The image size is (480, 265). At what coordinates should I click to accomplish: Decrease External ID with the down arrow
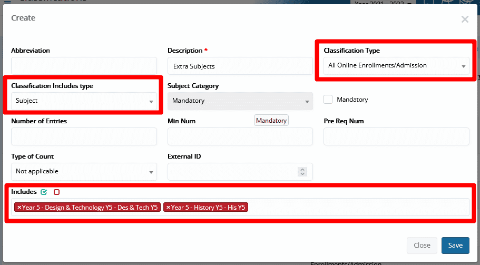click(x=302, y=174)
